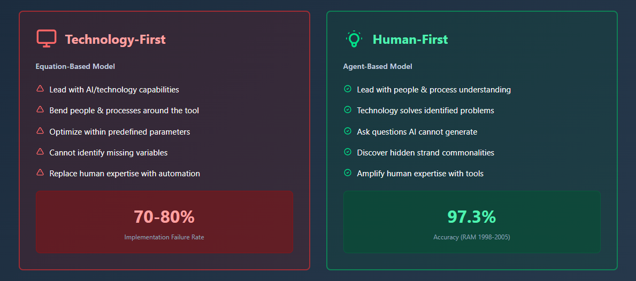
Task: Click the Technology-First heading
Action: (116, 40)
